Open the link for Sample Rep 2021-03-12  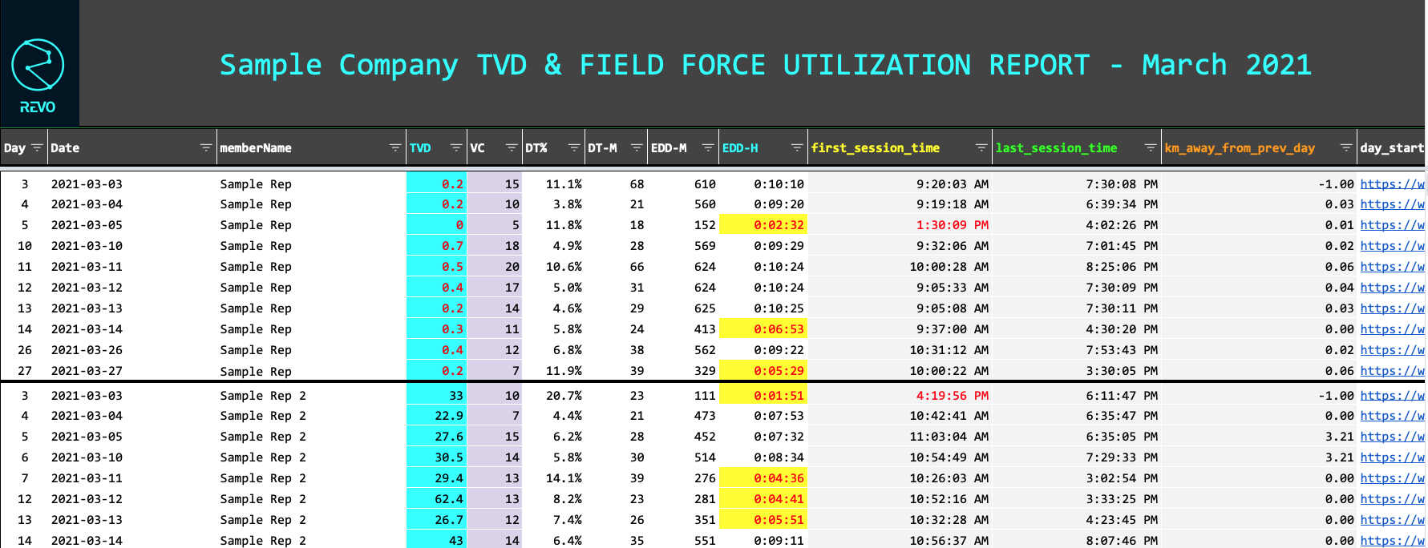tap(1393, 288)
